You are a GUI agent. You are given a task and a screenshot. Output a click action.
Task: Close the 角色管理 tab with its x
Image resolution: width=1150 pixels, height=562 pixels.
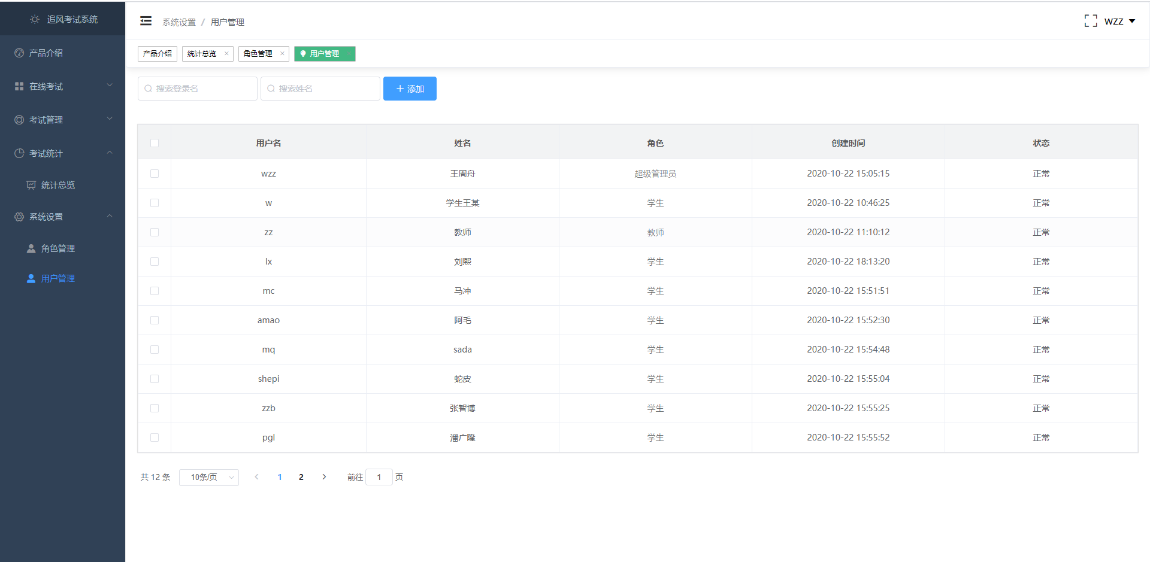(x=282, y=53)
